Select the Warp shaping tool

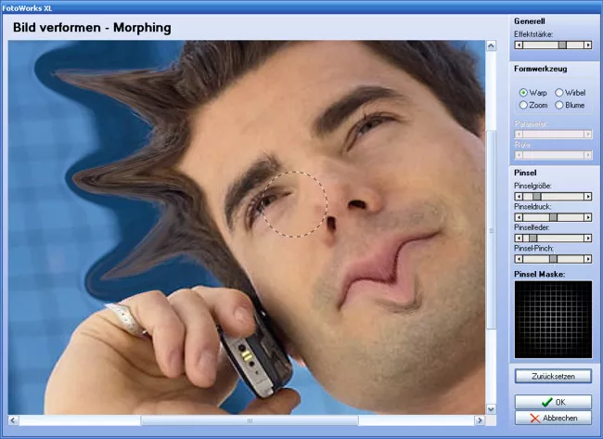point(524,93)
